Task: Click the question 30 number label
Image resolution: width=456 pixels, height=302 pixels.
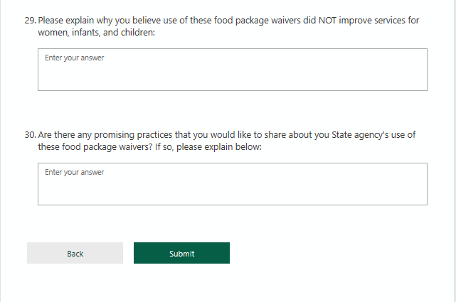Action: pos(30,134)
